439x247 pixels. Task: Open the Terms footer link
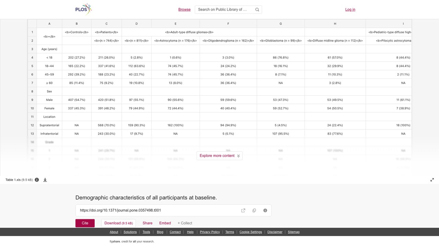230,232
